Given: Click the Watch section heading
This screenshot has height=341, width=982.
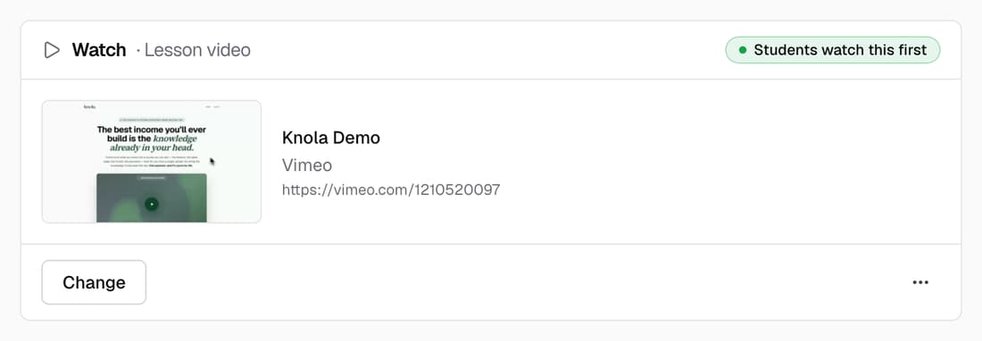Looking at the screenshot, I should click(x=99, y=50).
